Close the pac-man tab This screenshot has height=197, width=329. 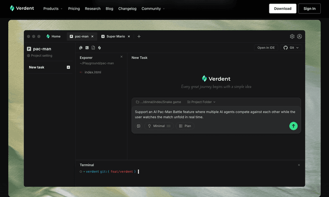point(93,37)
